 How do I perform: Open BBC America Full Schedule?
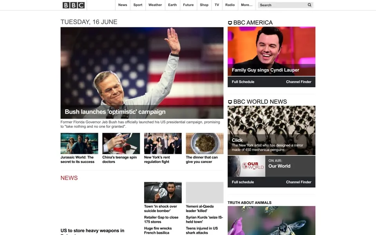pos(243,82)
